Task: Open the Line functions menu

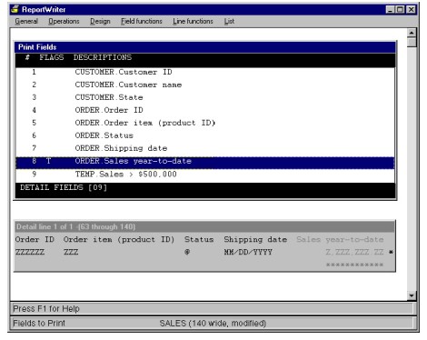Action: [x=193, y=21]
